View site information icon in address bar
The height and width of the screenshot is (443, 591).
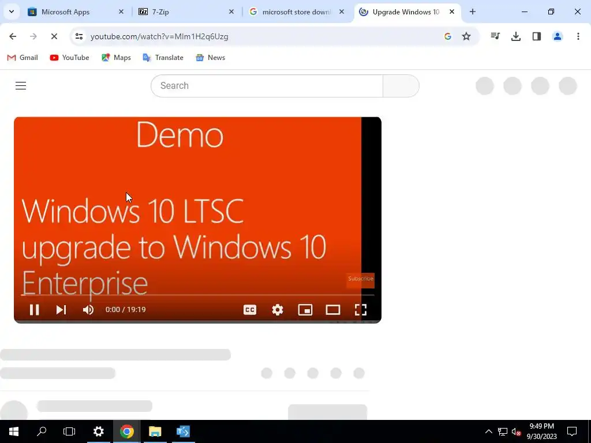(x=78, y=36)
